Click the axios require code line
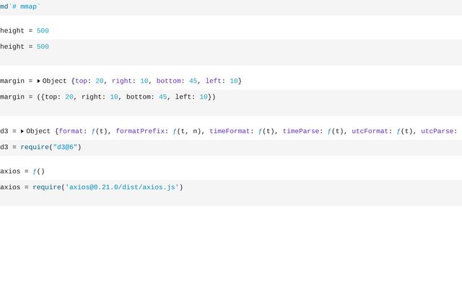Screen dimensions: 462x288 click(91, 188)
